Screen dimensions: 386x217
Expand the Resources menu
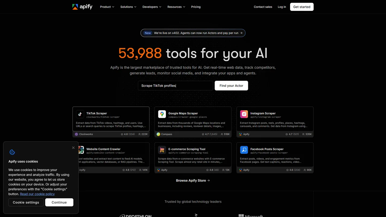pos(176,7)
